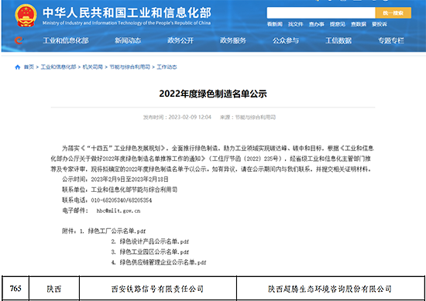Click the national emblem logo
This screenshot has height=301, width=426.
coord(26,15)
